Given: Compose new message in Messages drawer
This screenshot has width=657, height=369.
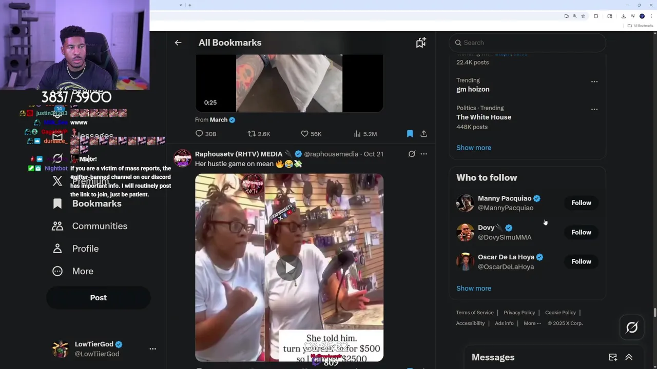Looking at the screenshot, I should [613, 357].
